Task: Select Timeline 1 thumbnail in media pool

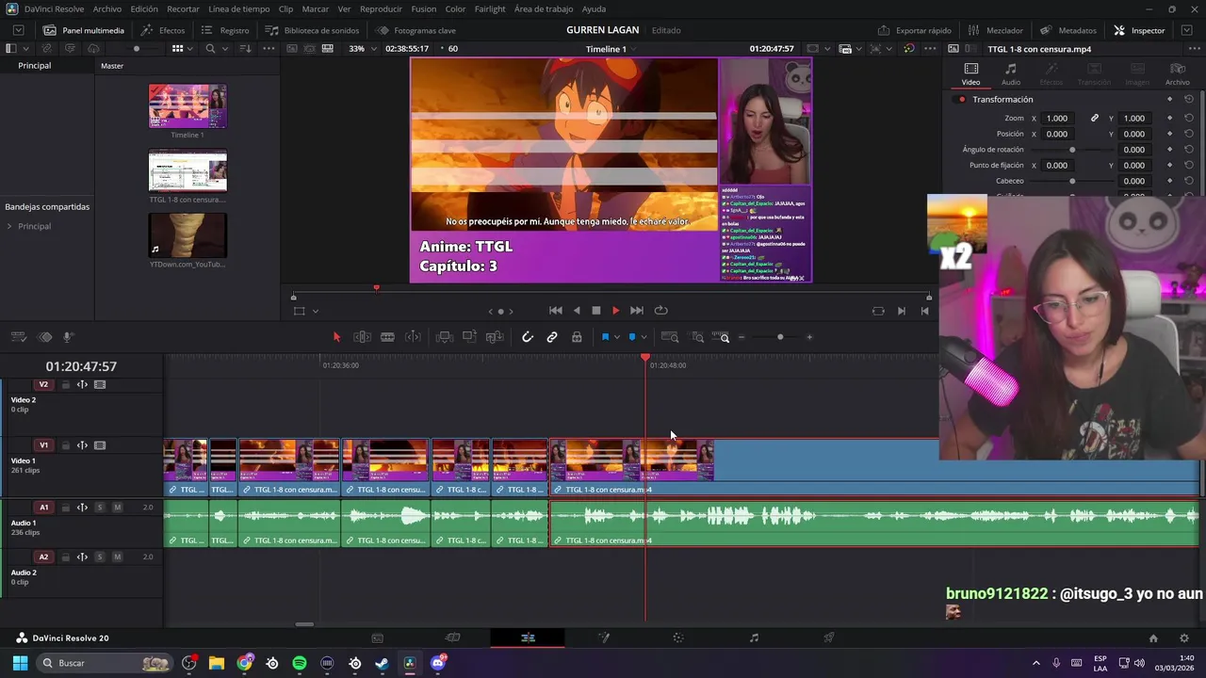Action: point(187,106)
